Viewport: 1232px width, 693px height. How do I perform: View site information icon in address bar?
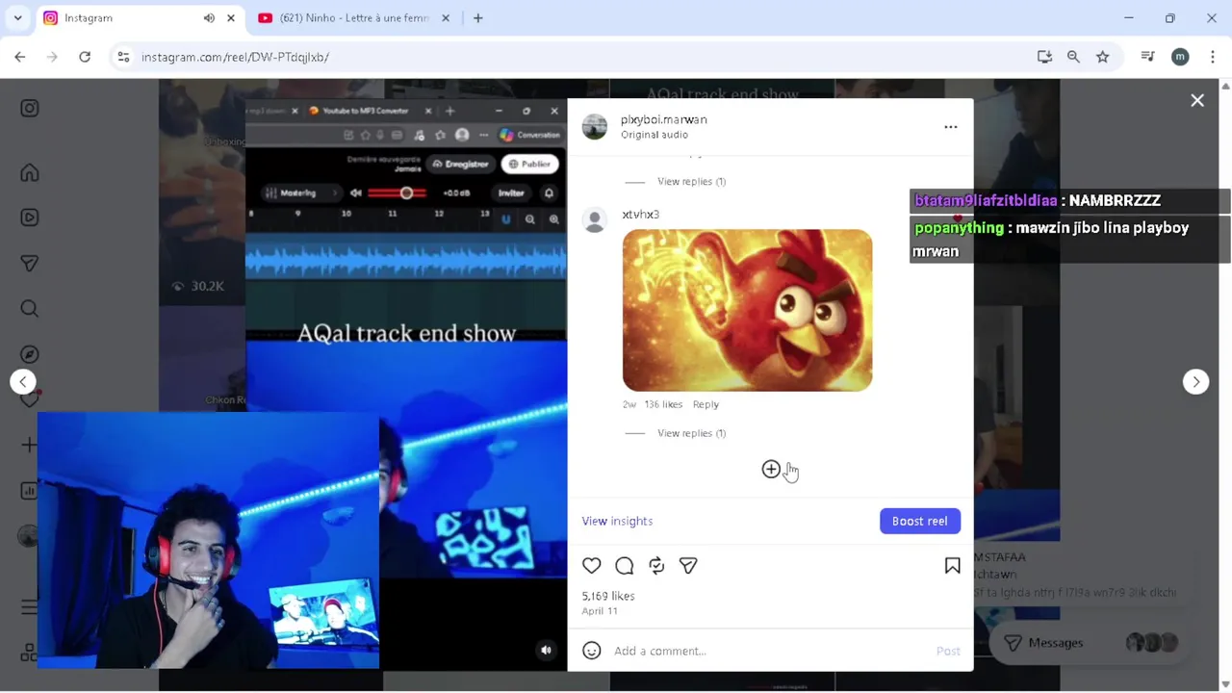(123, 57)
